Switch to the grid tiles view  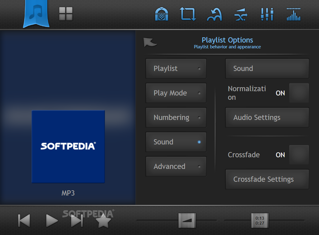point(66,14)
